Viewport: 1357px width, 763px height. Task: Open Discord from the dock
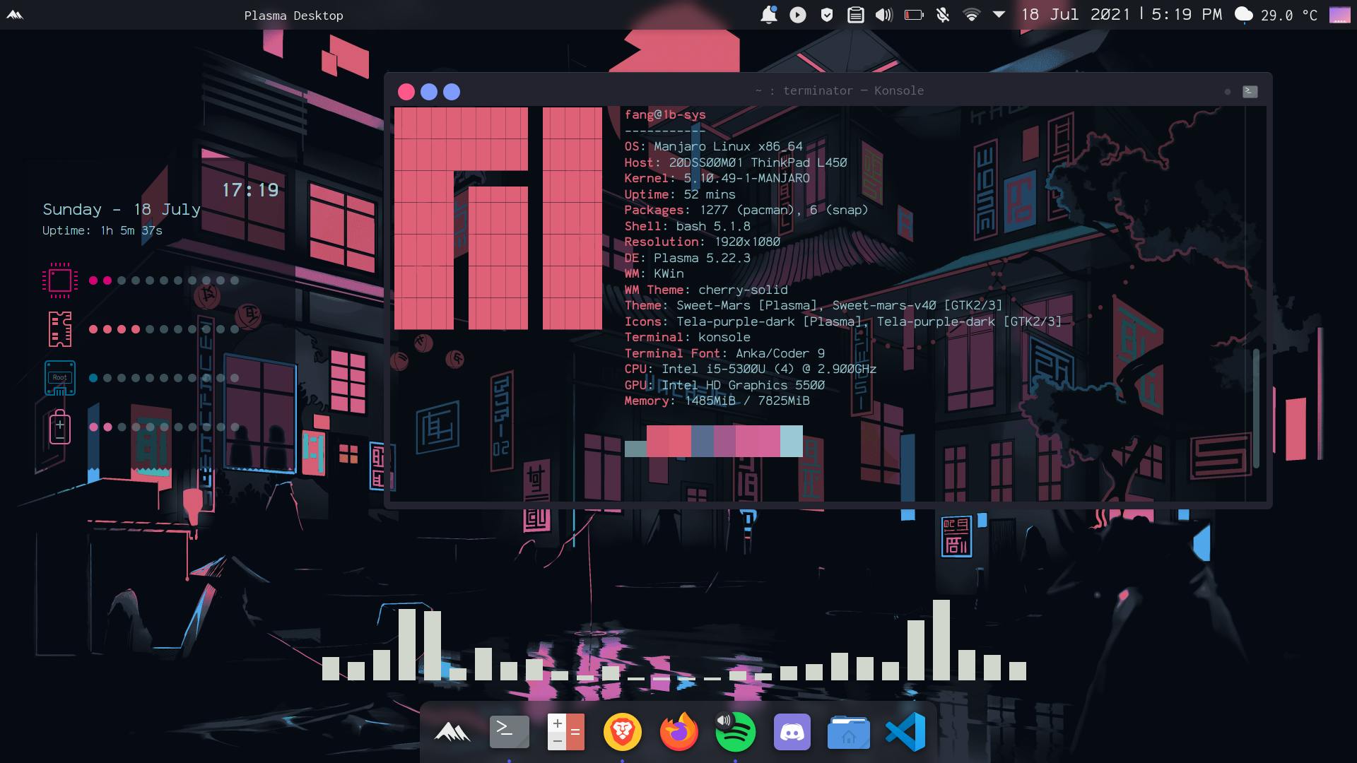(792, 732)
